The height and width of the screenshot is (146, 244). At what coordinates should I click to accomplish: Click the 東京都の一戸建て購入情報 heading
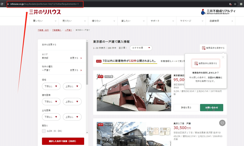[x=111, y=42]
